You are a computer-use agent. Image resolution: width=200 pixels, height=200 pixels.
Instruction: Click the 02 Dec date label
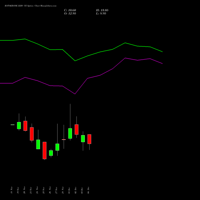click(x=76, y=190)
